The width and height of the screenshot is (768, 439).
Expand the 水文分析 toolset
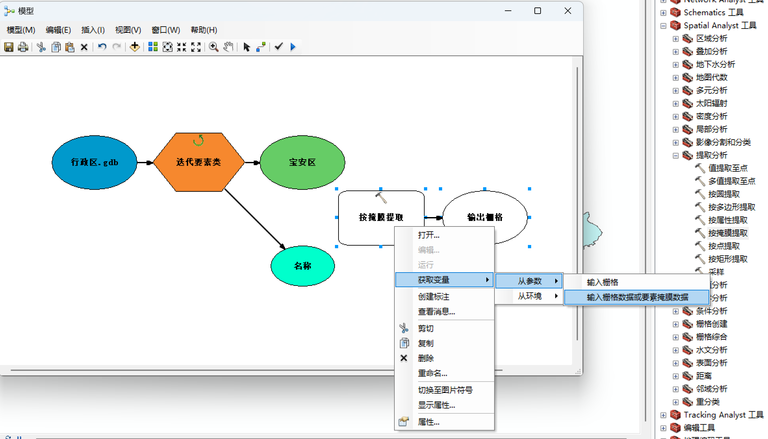tap(676, 350)
